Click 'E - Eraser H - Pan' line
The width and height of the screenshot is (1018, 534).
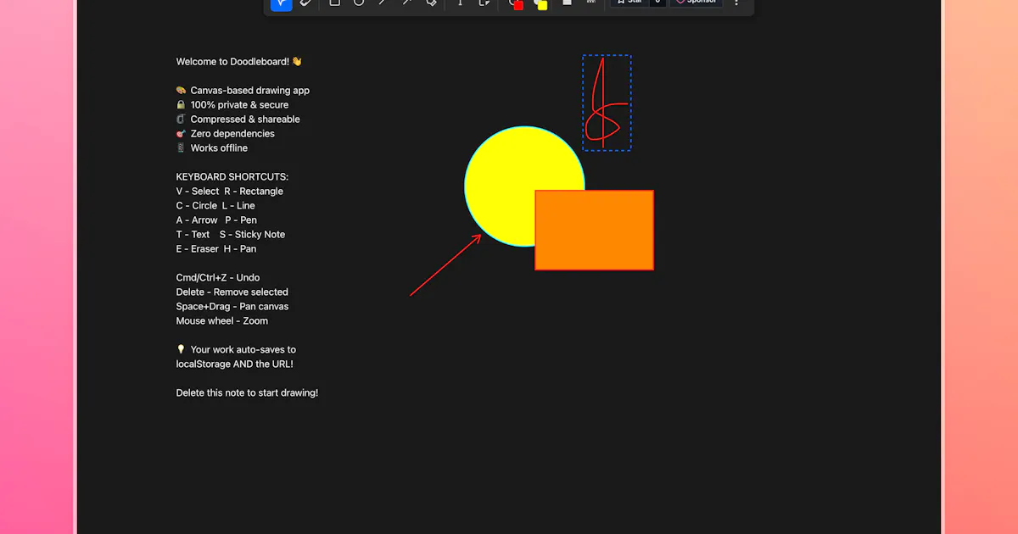216,249
